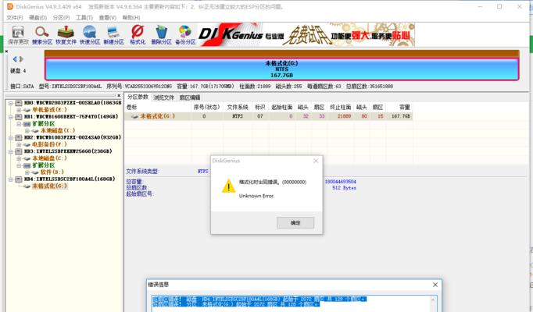Expand the 本地磁盘(I:) tree node
This screenshot has height=312, width=533.
click(27, 130)
